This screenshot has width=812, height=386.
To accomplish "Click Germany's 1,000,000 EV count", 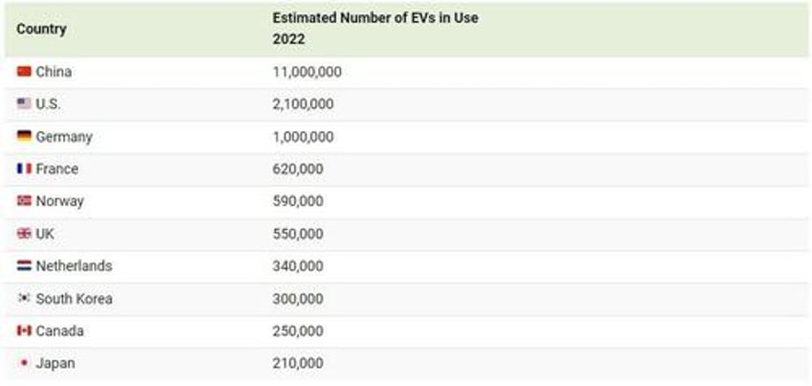I will pos(303,137).
